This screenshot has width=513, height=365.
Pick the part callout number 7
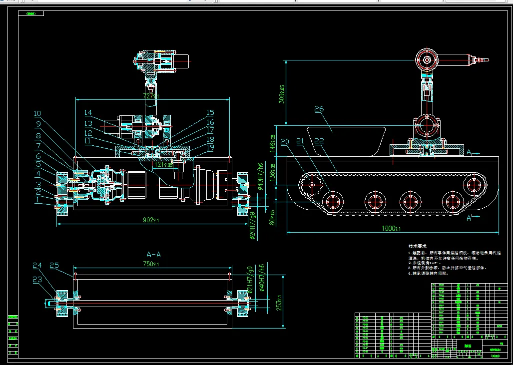point(38,145)
